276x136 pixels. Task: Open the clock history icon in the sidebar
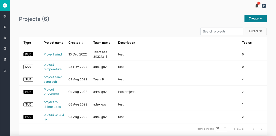pos(5,70)
